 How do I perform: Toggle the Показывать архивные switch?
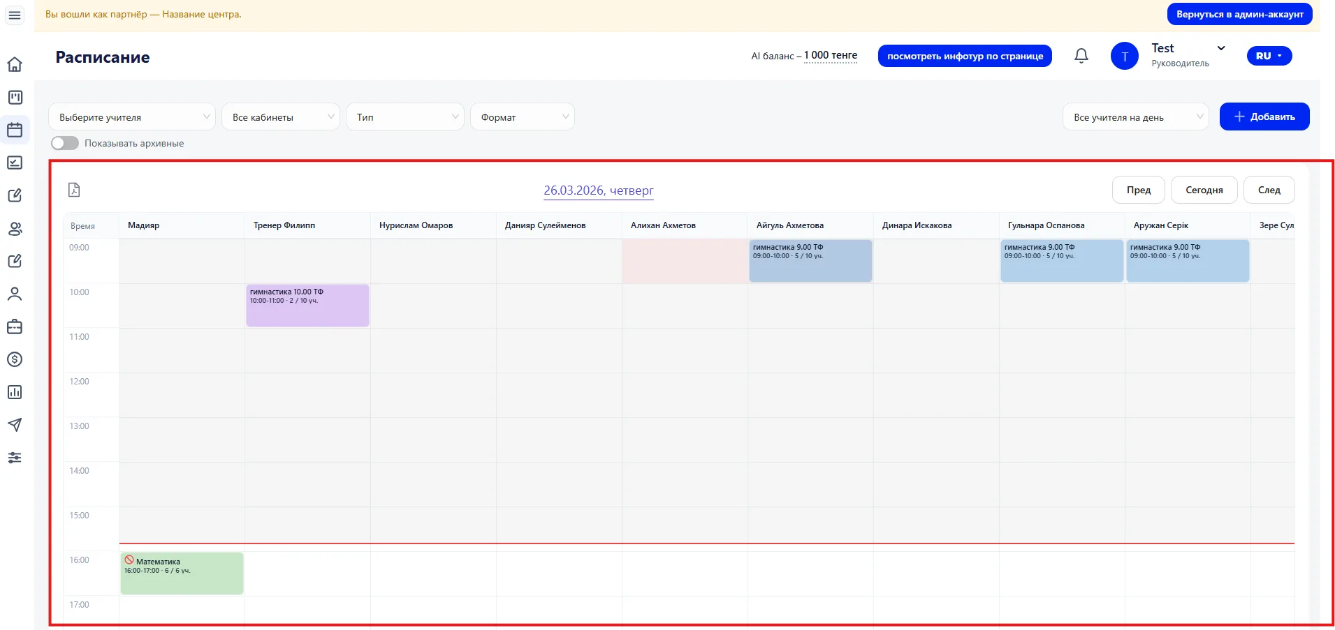point(65,143)
